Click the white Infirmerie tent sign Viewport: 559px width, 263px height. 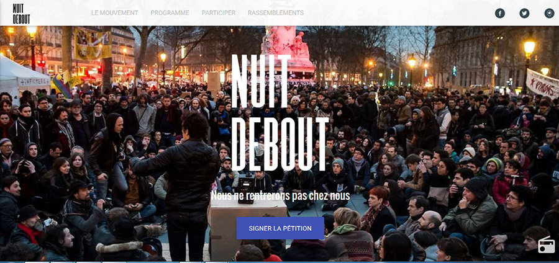click(x=34, y=81)
